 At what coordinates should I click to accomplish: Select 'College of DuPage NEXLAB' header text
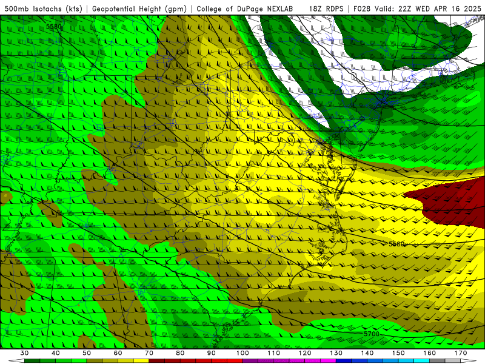[244, 9]
